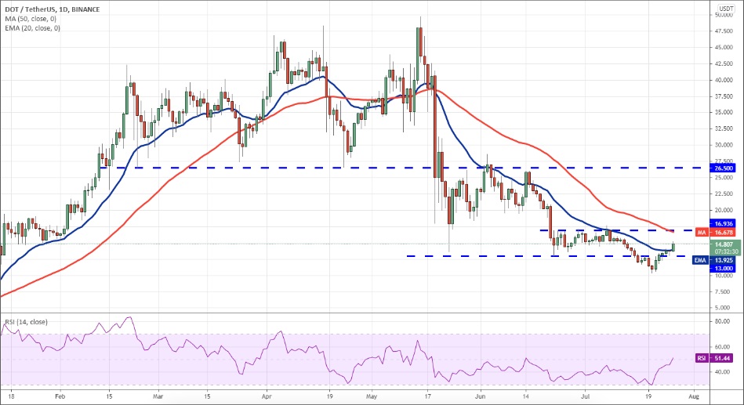Image resolution: width=744 pixels, height=405 pixels.
Task: Click the 47.500 price scale label
Action: tap(723, 31)
